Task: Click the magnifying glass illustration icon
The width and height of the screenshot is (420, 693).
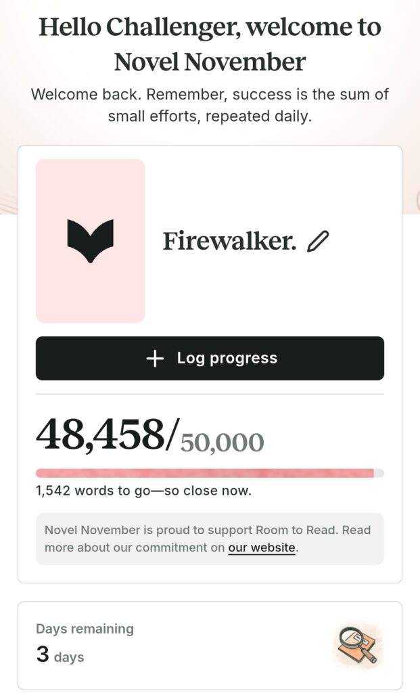Action: coord(357,646)
